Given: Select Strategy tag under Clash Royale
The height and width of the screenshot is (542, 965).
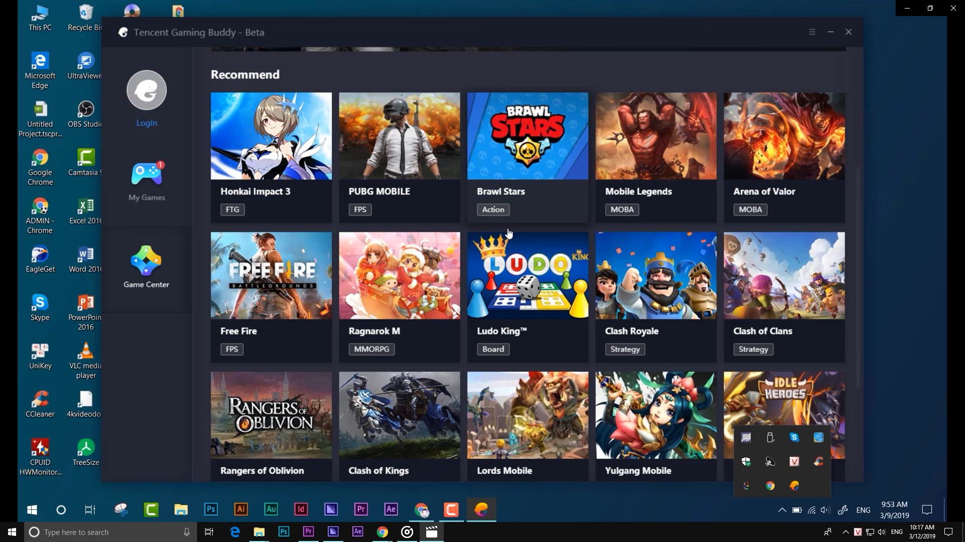Looking at the screenshot, I should point(625,349).
